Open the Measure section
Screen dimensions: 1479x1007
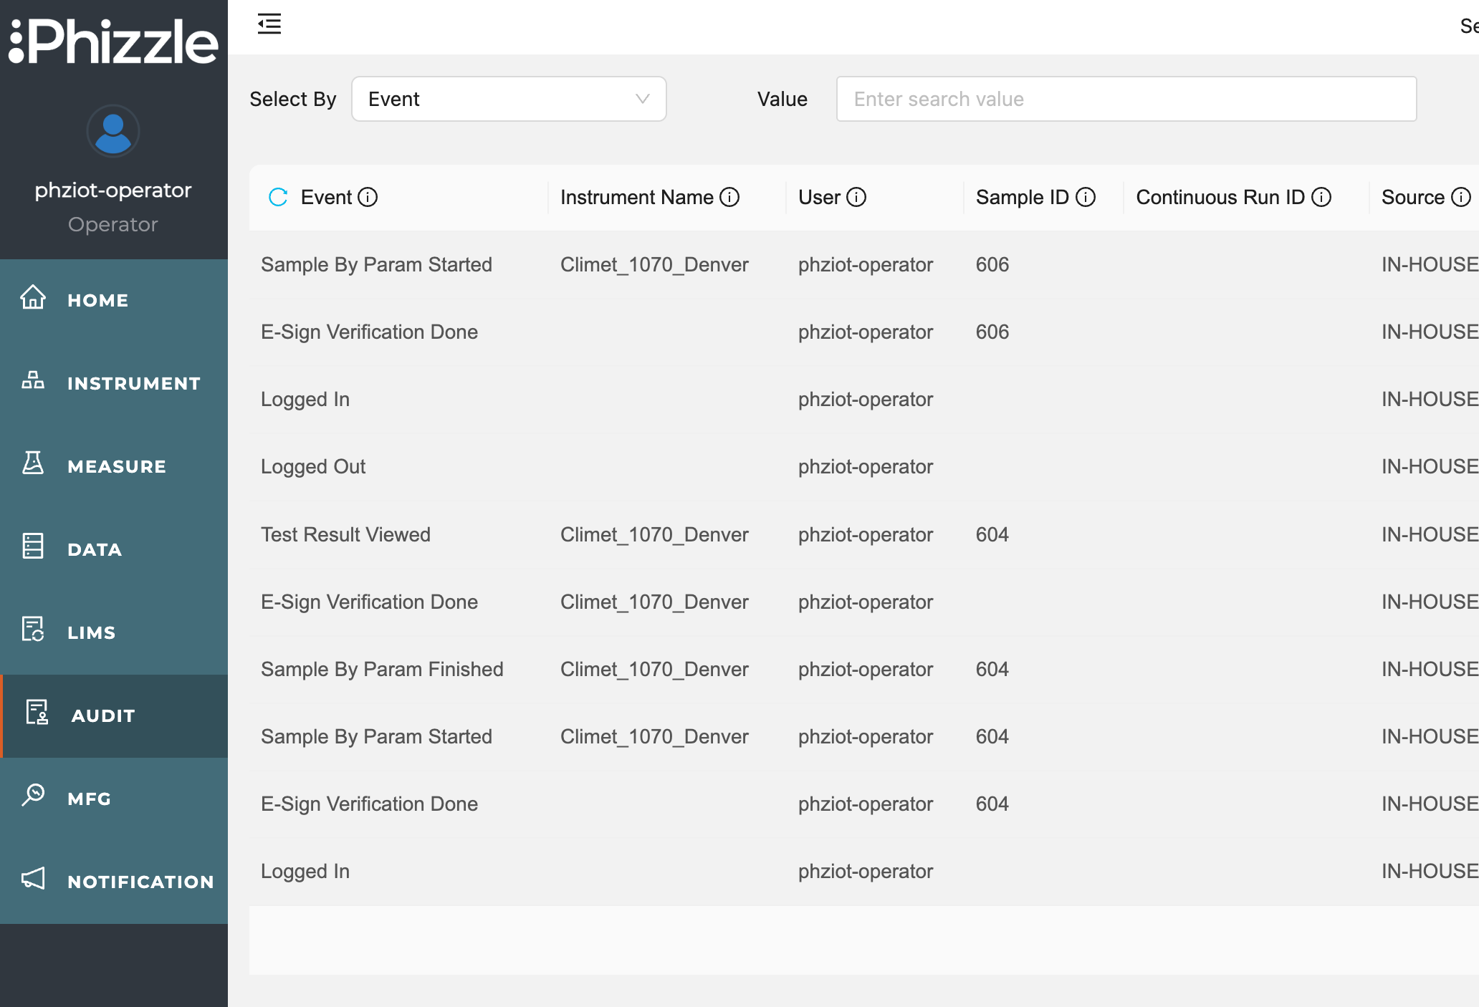[x=115, y=466]
